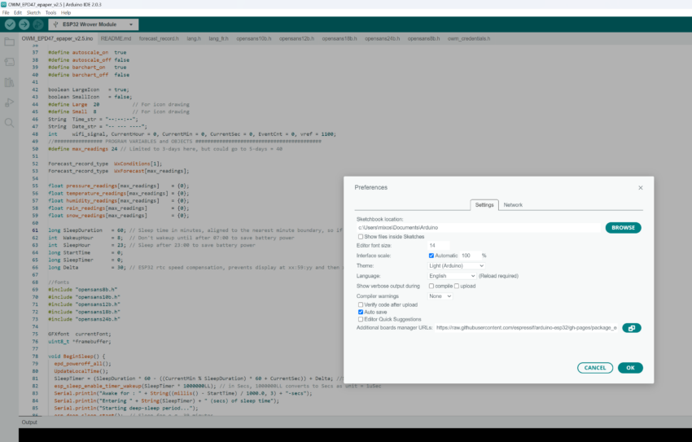Switch to the Network tab
692x442 pixels.
(x=513, y=205)
